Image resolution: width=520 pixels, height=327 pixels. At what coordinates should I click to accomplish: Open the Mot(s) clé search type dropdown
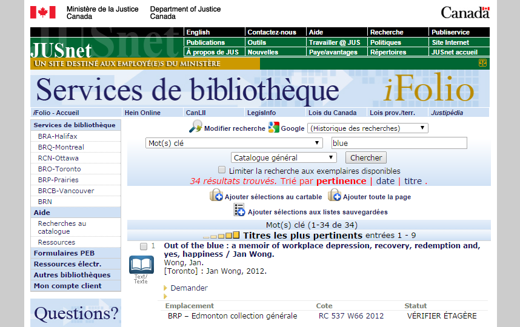[x=235, y=143]
